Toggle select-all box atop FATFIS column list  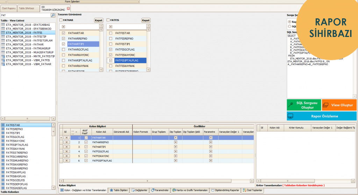[111, 27]
